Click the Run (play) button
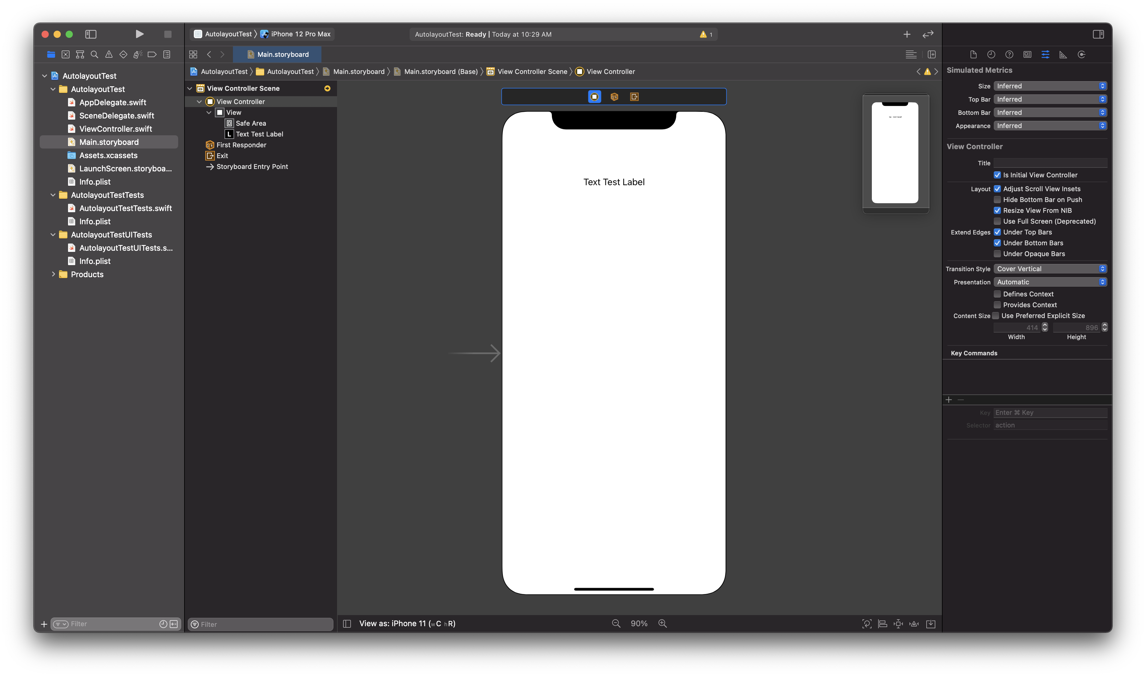1146x677 pixels. tap(139, 34)
